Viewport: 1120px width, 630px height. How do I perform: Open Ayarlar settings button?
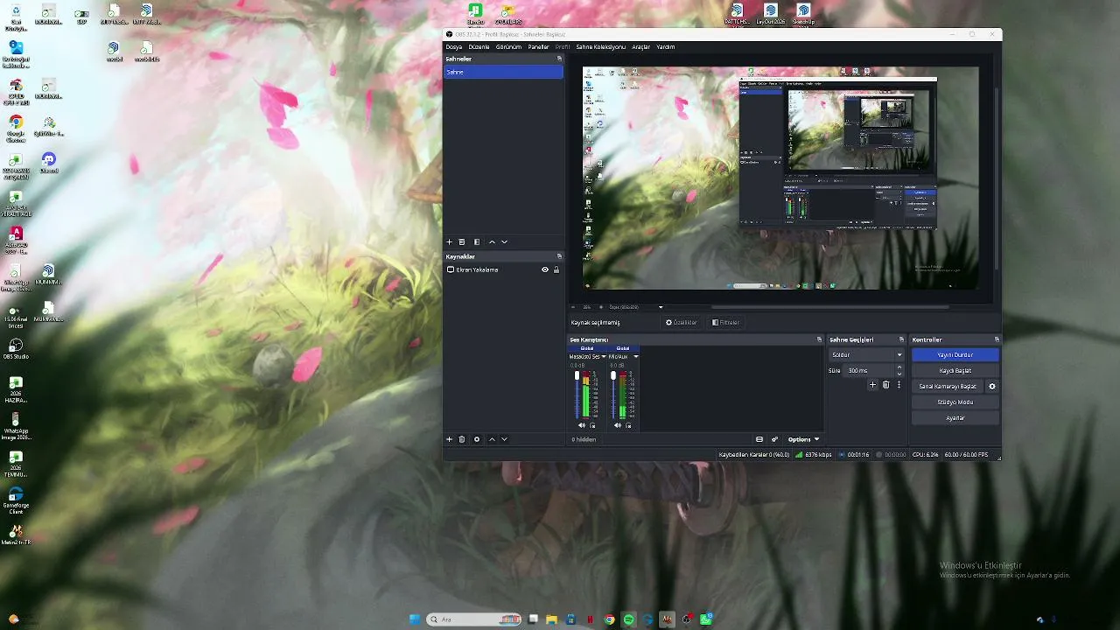[955, 418]
